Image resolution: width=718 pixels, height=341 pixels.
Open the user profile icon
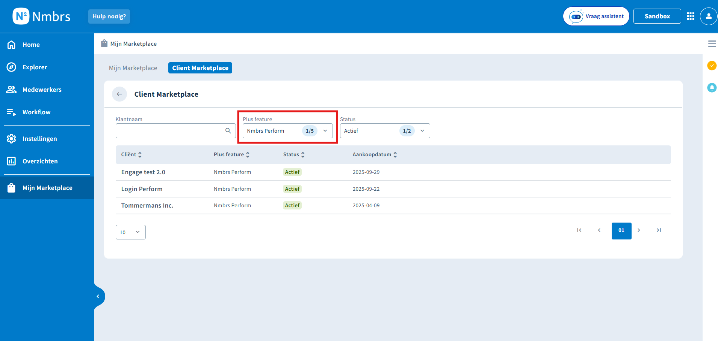click(709, 16)
